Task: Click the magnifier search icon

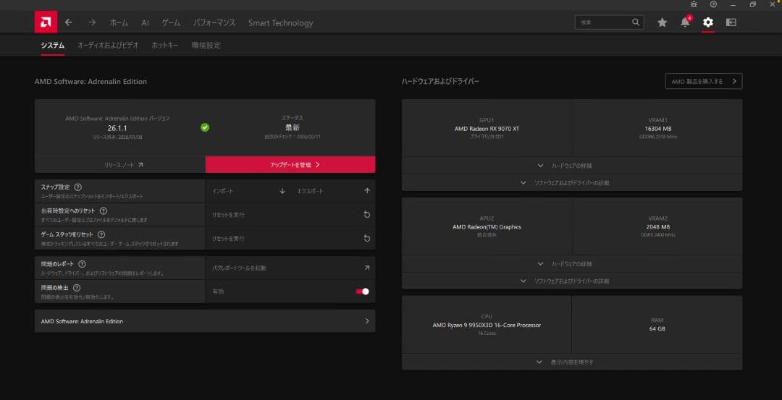Action: pos(636,22)
